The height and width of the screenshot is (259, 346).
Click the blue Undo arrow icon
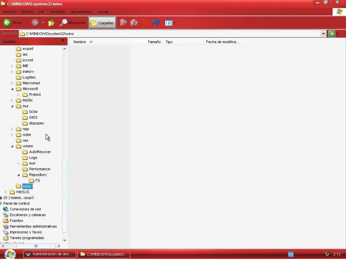coord(156,23)
